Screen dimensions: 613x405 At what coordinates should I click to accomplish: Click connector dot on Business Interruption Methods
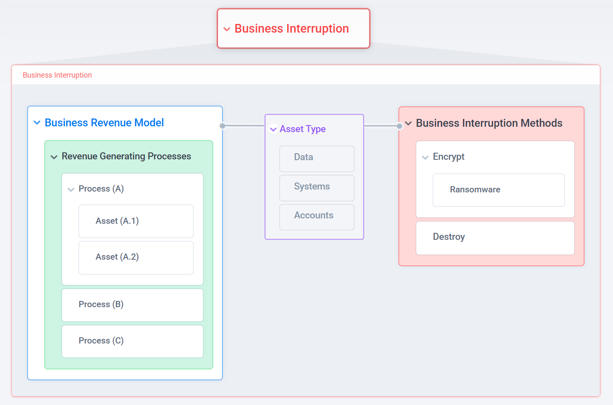point(400,126)
